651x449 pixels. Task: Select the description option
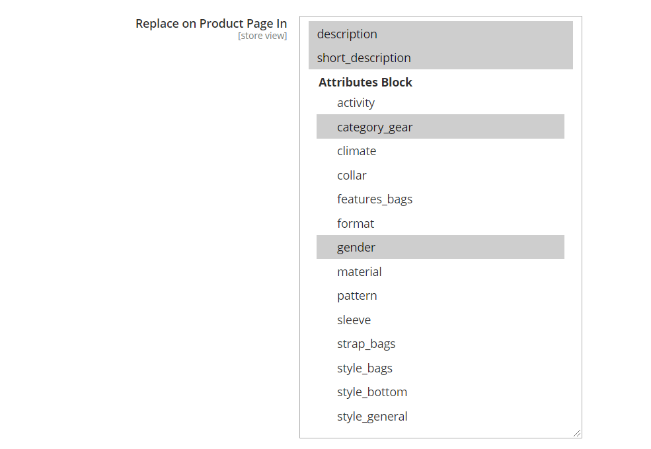point(347,34)
